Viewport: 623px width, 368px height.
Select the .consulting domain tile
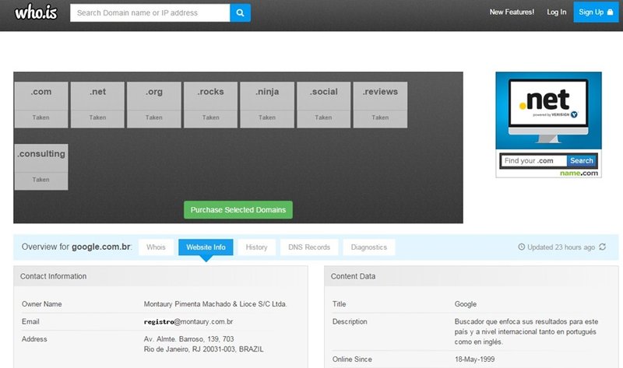(41, 166)
